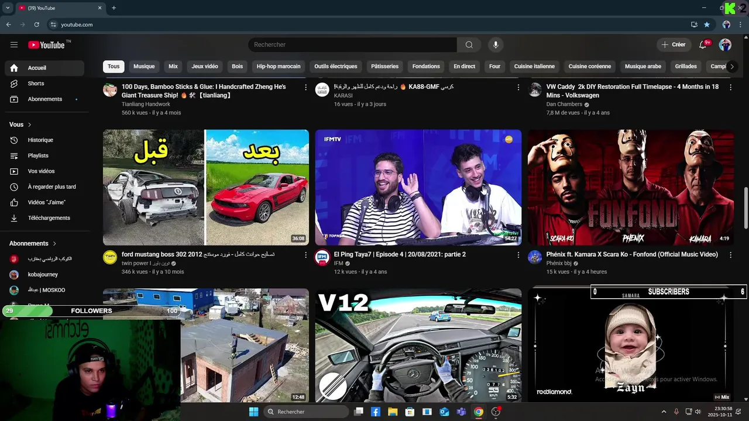
Task: Select the Tous filter chip
Action: (x=114, y=67)
